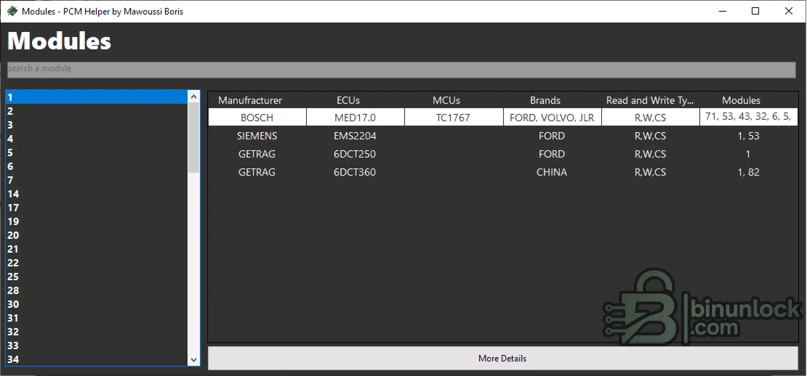This screenshot has width=807, height=376.
Task: Pick module 22 in the list
Action: coord(97,263)
